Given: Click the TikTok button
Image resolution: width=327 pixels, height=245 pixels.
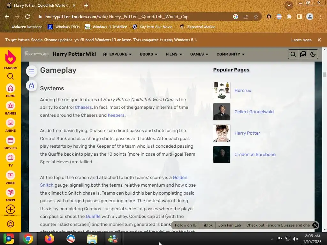Looking at the screenshot, I should coord(207,225).
